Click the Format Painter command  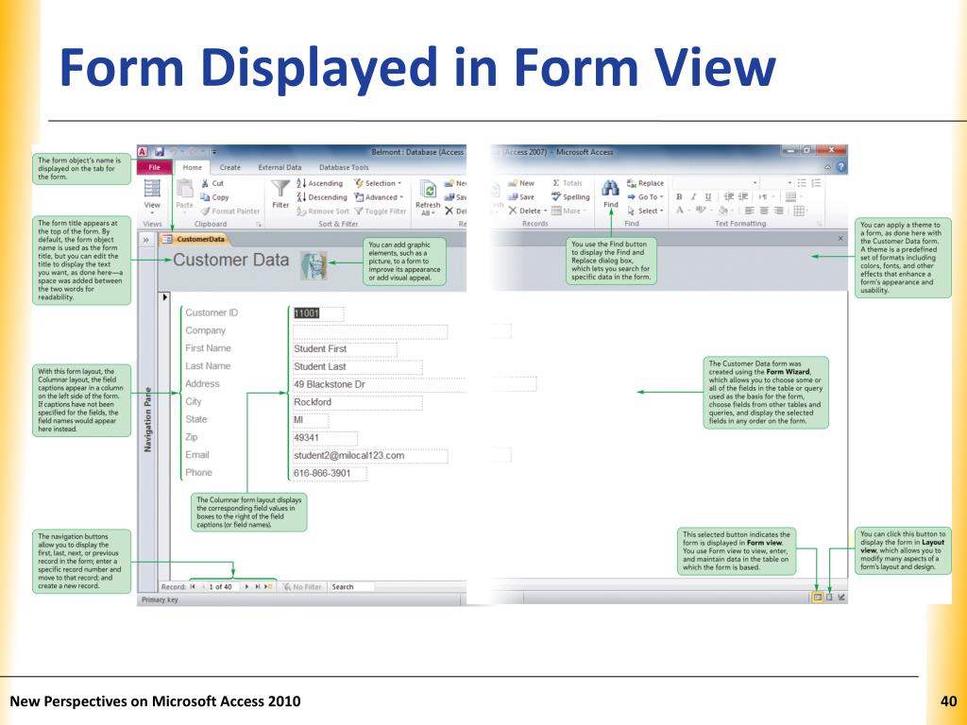pos(230,211)
